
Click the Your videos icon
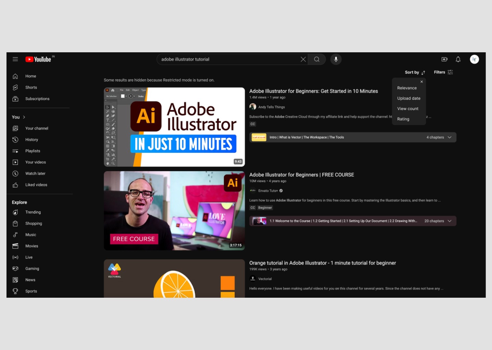15,162
